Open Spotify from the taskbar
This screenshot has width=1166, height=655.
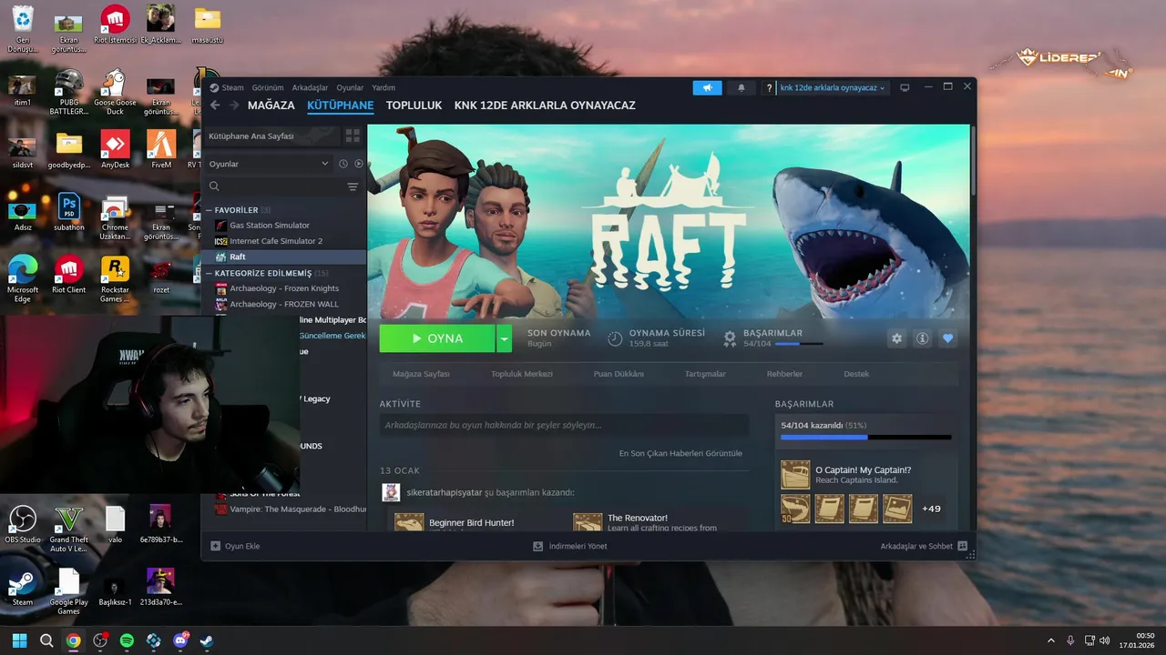tap(127, 640)
